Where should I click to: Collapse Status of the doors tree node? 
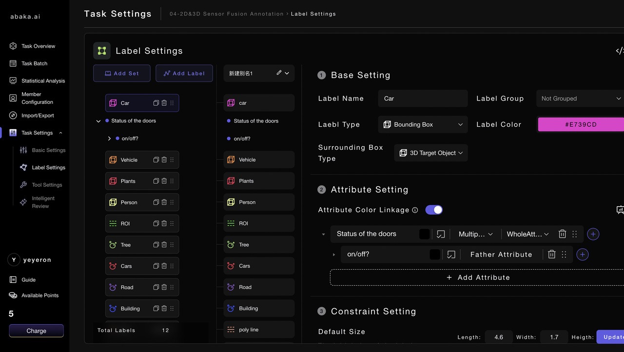pos(98,121)
